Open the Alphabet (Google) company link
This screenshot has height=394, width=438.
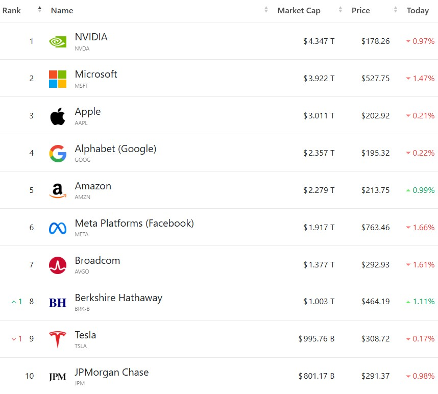click(116, 149)
